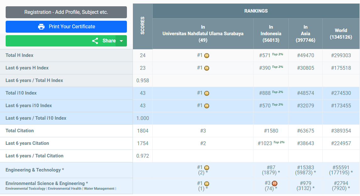Click gold medal in Last 6 years i10 row
This screenshot has height=196, width=360.
click(207, 106)
